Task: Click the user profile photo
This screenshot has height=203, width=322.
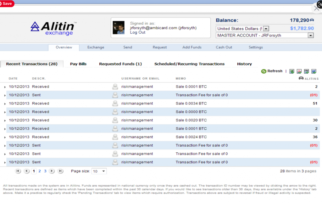Action: [119, 28]
